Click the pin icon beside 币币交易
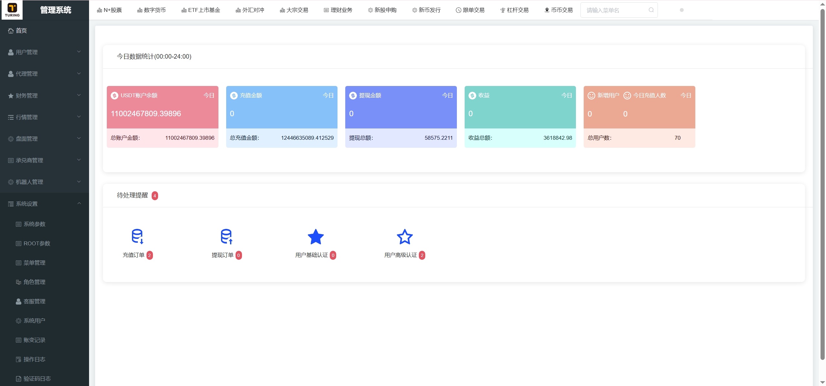The height and width of the screenshot is (386, 826). point(547,10)
